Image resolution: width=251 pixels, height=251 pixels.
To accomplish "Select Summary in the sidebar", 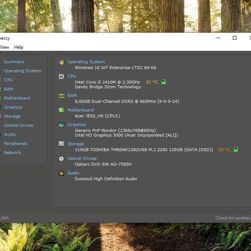I will coord(14,62).
